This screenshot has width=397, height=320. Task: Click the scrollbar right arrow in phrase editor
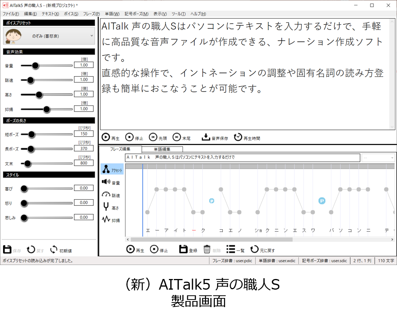(392, 239)
